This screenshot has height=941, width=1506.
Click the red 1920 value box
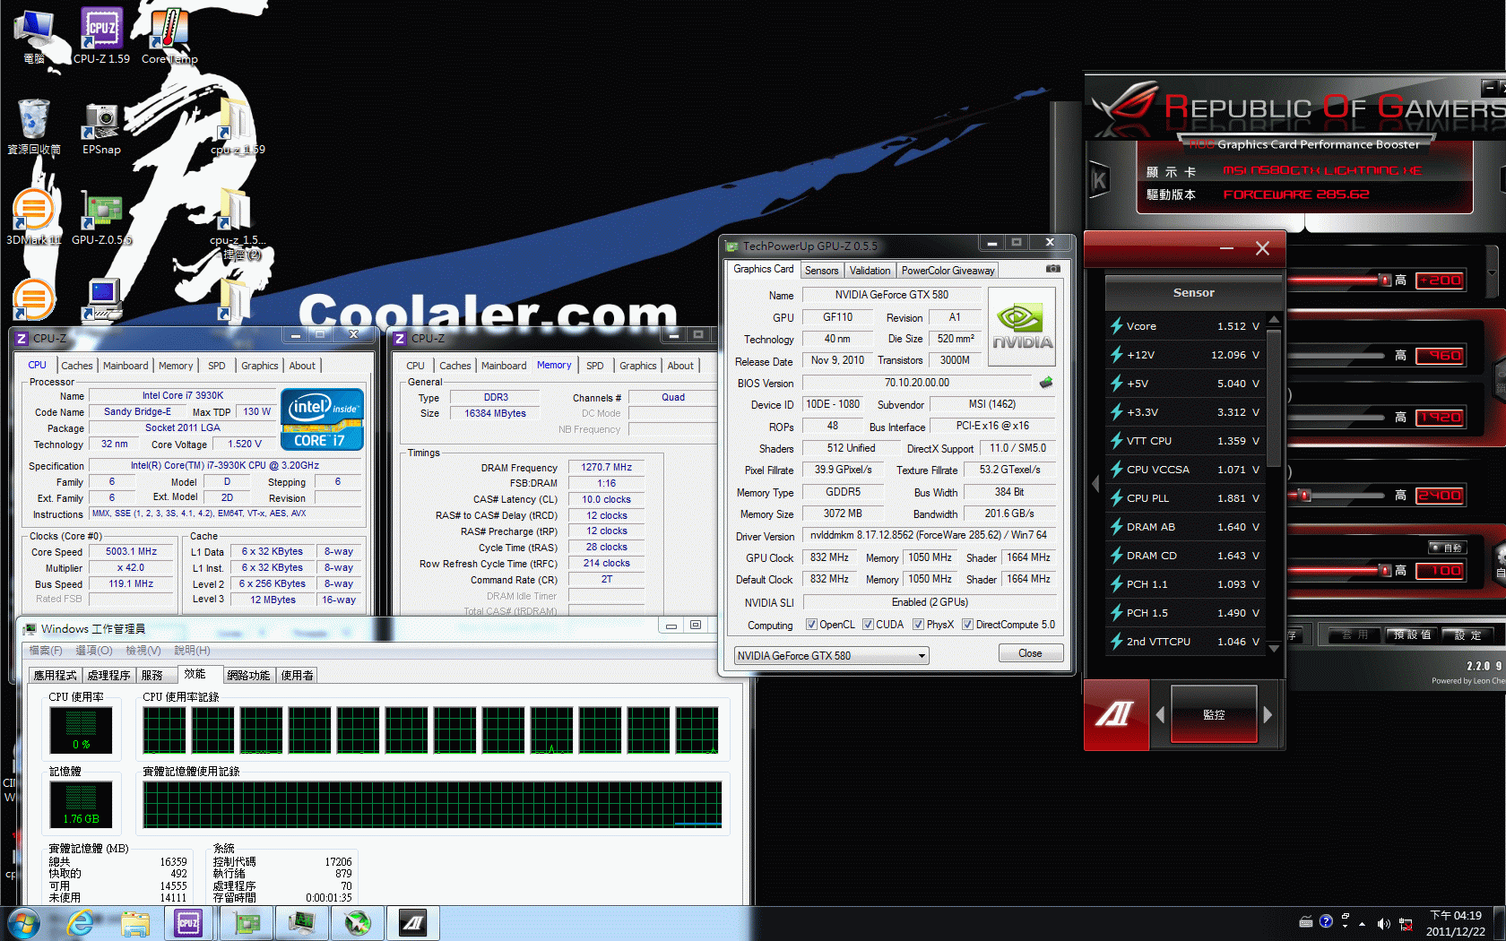click(x=1440, y=417)
